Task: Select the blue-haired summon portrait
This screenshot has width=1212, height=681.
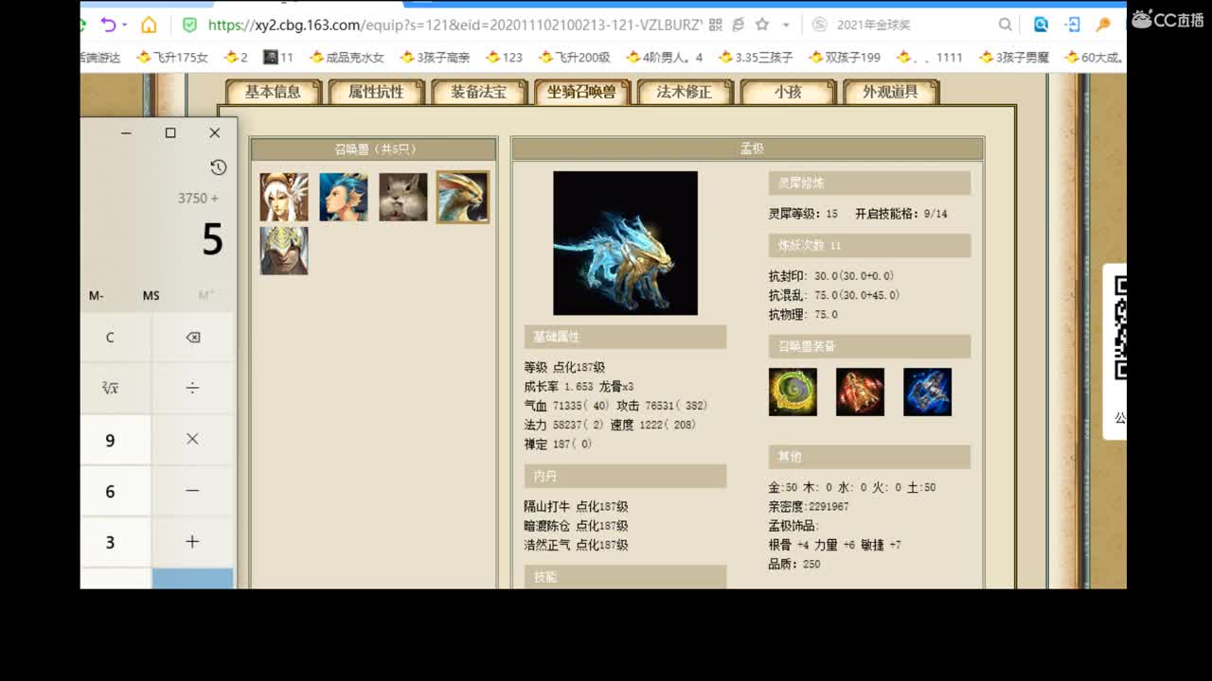Action: pos(344,197)
